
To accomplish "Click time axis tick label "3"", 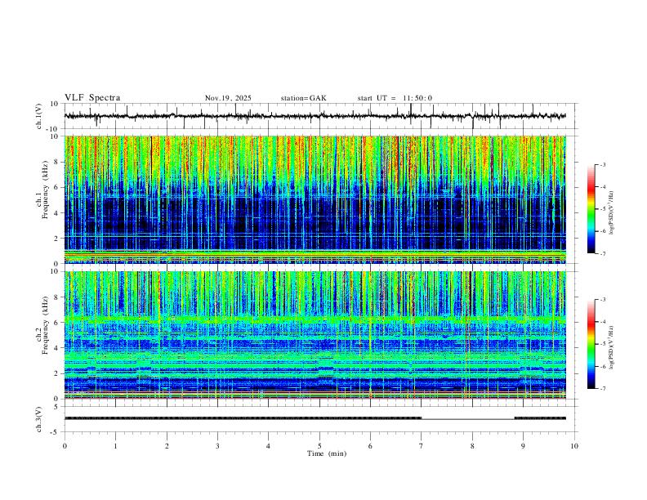I will [x=217, y=446].
